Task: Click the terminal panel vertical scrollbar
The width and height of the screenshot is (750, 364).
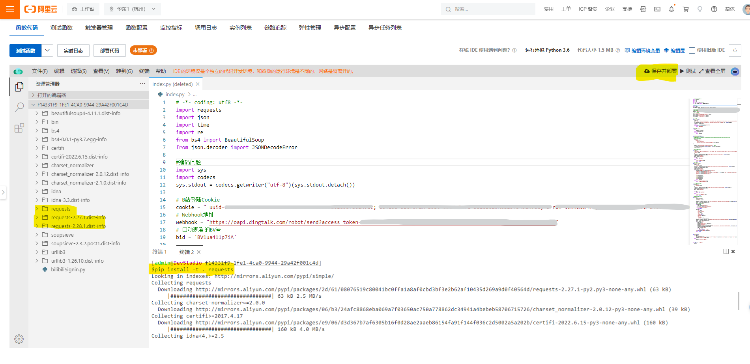Action: click(x=739, y=301)
